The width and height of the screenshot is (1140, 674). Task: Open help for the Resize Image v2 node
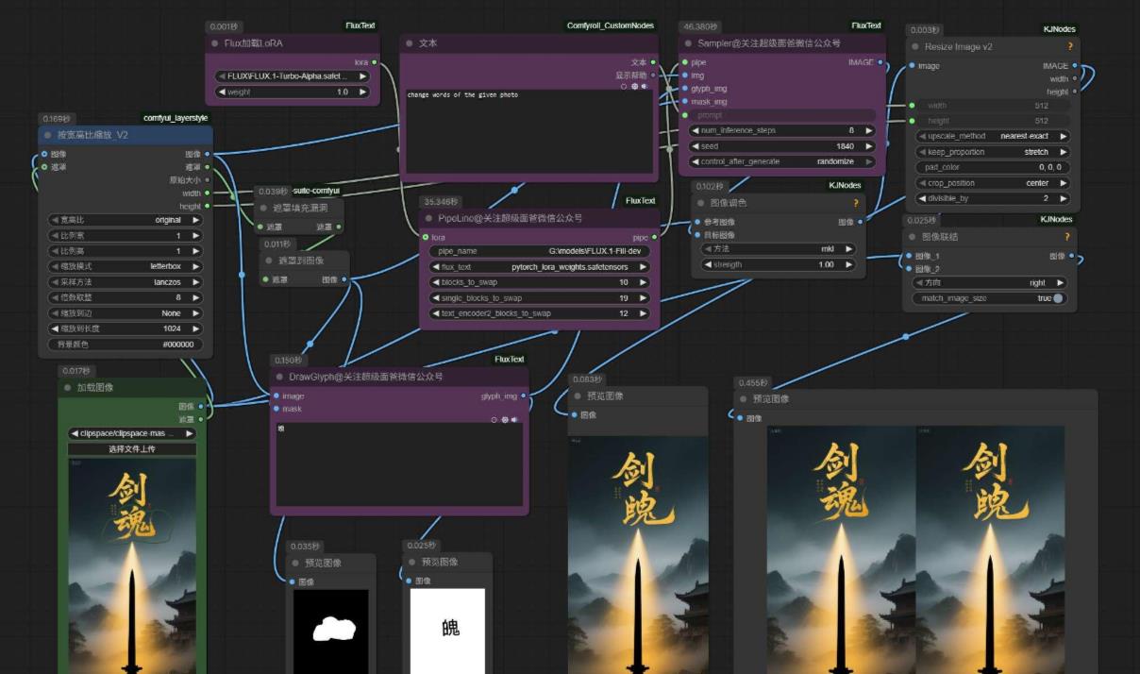point(1070,46)
